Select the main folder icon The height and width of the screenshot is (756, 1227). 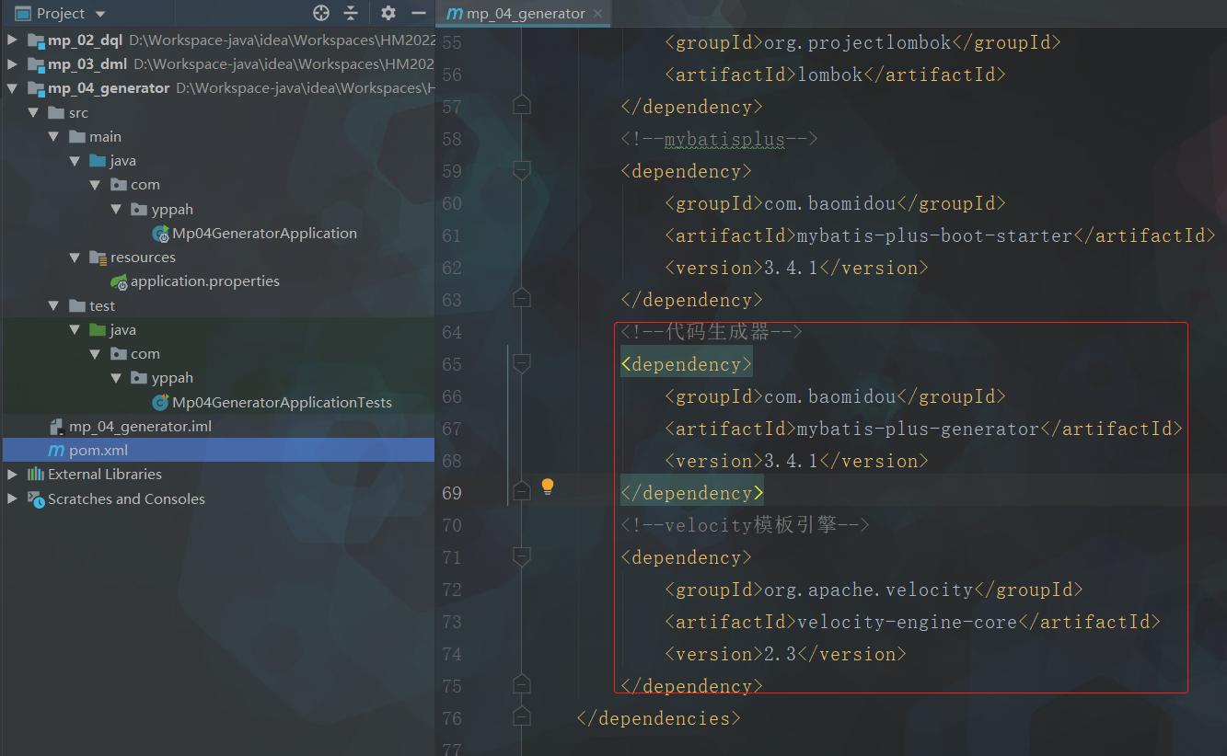coord(77,136)
